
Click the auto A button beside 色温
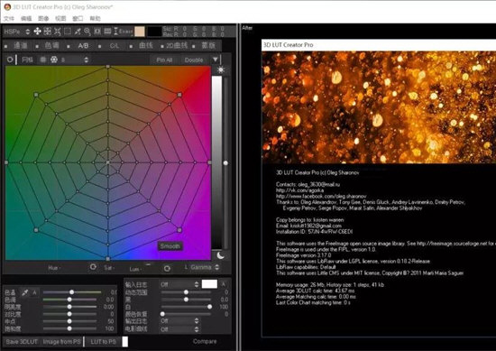click(x=34, y=292)
